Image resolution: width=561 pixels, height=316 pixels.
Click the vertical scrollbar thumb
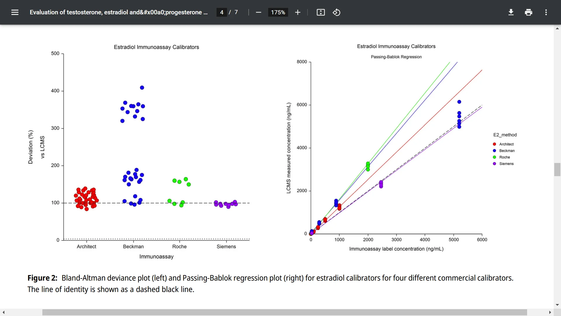[x=557, y=170]
